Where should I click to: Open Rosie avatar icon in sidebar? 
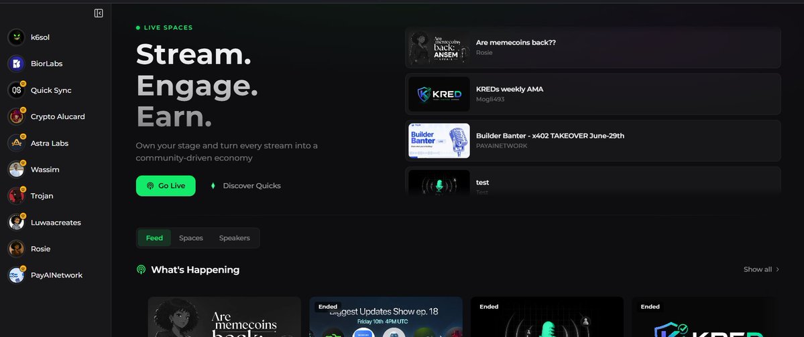[x=16, y=249]
